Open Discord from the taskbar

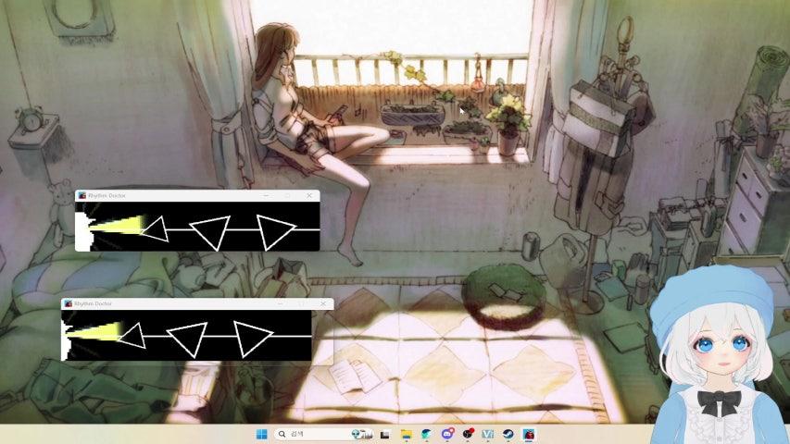(x=447, y=434)
